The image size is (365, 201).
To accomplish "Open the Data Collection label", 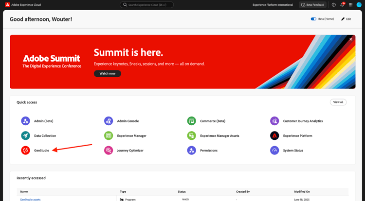I will point(45,135).
